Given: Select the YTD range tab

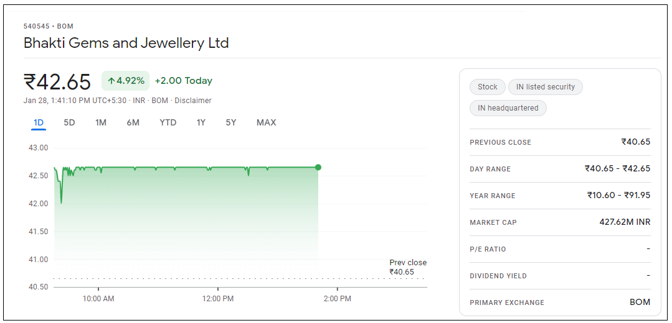Looking at the screenshot, I should coord(168,123).
